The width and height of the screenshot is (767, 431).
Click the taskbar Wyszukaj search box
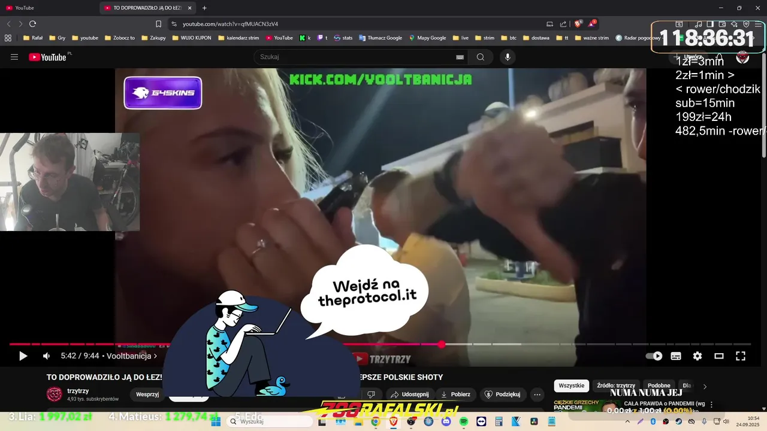point(270,421)
